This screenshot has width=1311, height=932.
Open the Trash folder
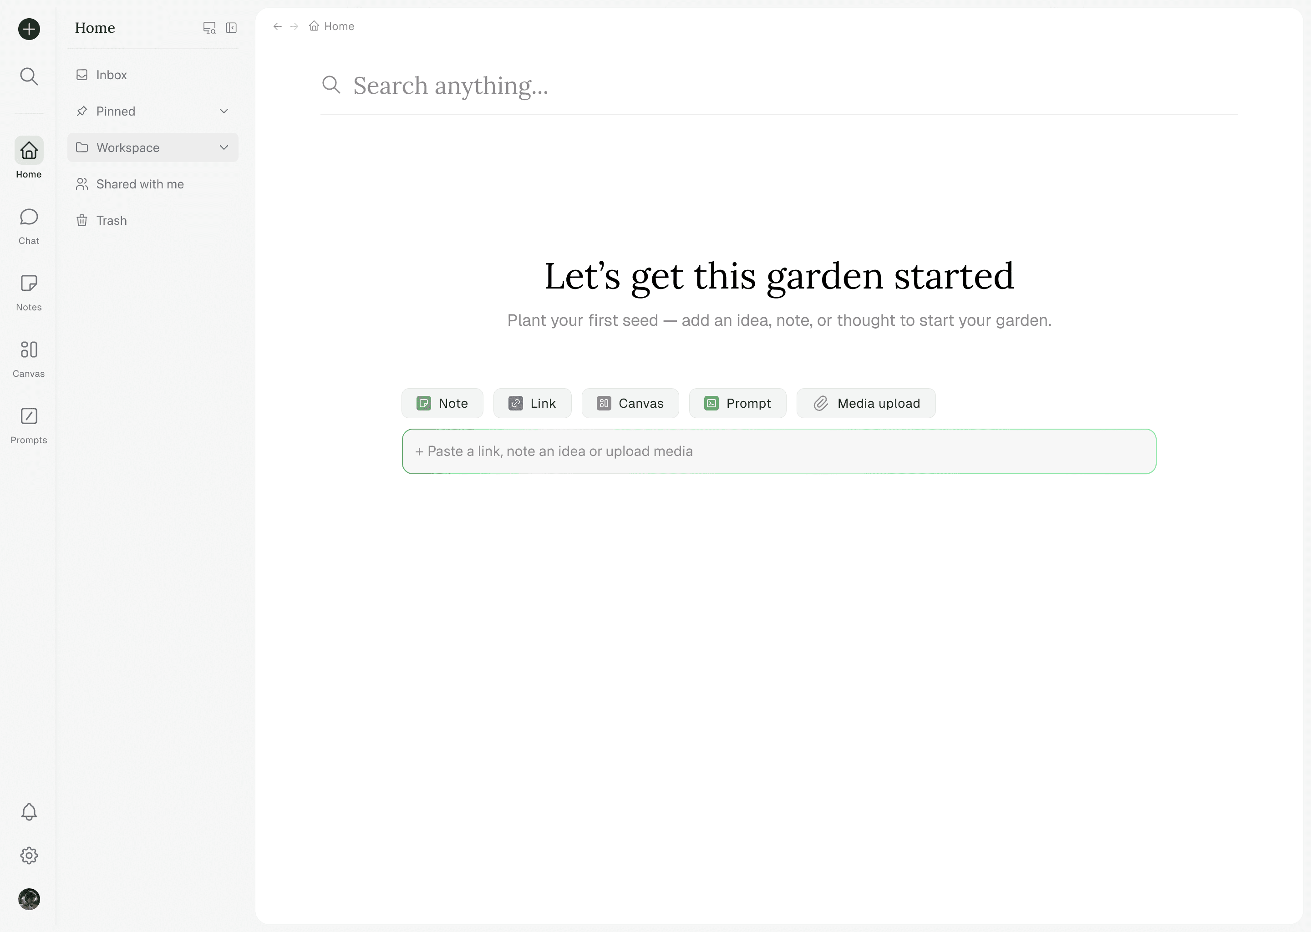click(x=112, y=220)
